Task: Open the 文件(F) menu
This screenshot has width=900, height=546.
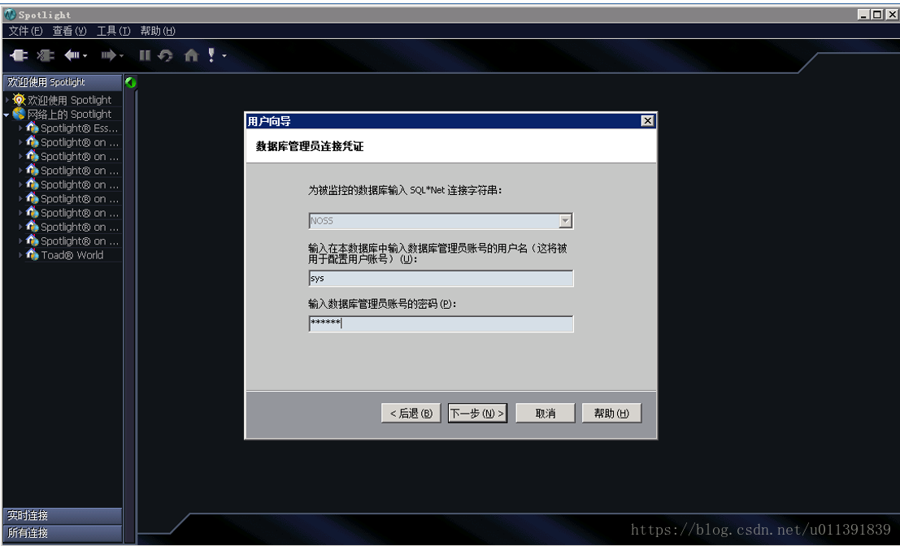Action: (26, 31)
